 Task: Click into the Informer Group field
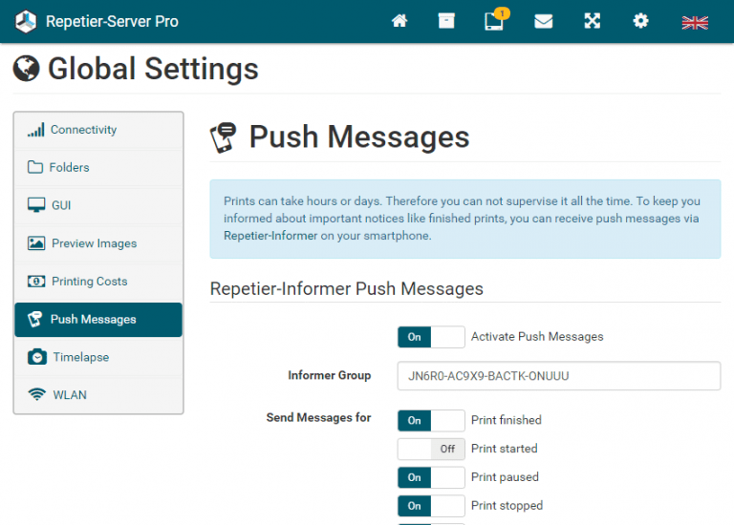point(559,376)
